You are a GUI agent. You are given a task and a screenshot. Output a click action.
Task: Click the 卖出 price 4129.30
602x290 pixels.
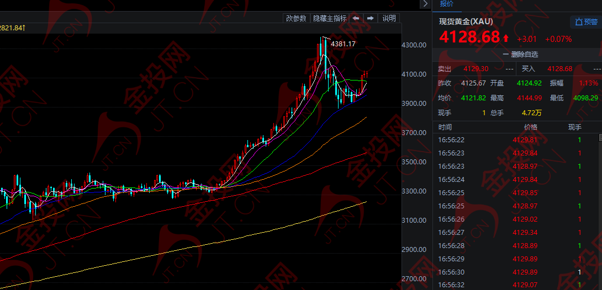tap(476, 68)
